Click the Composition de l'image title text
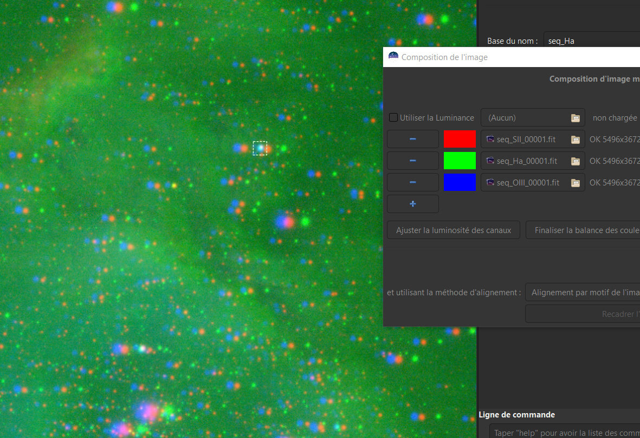640x438 pixels. 444,57
